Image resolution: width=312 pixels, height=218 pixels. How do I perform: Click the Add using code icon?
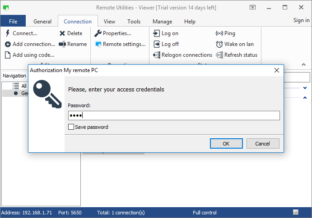point(8,55)
